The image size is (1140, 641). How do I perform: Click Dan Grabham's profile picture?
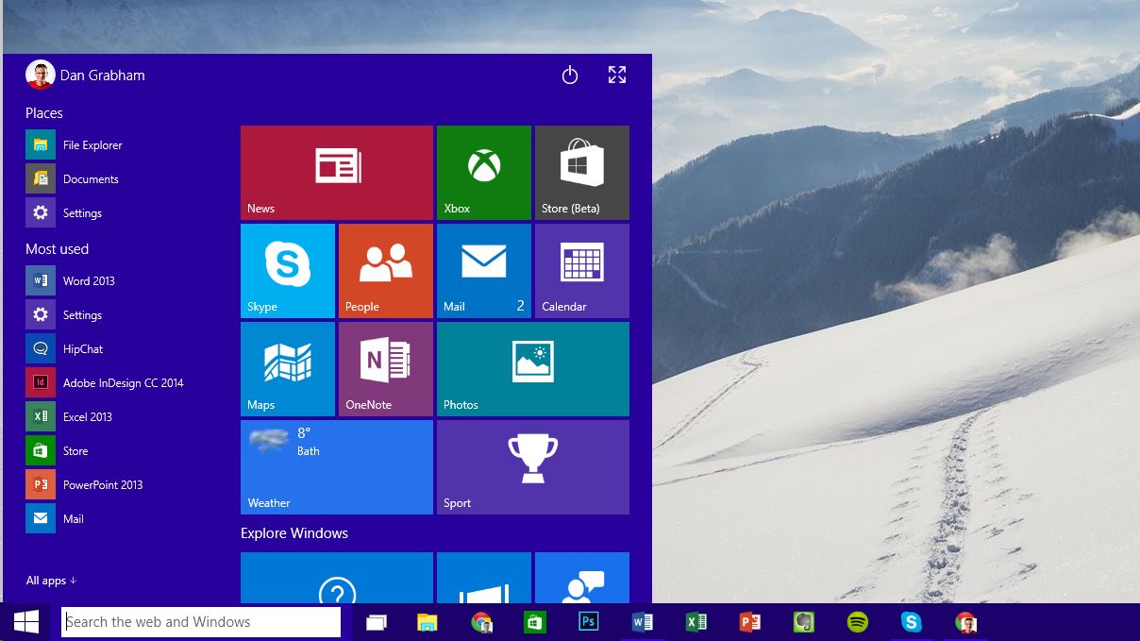pos(41,74)
